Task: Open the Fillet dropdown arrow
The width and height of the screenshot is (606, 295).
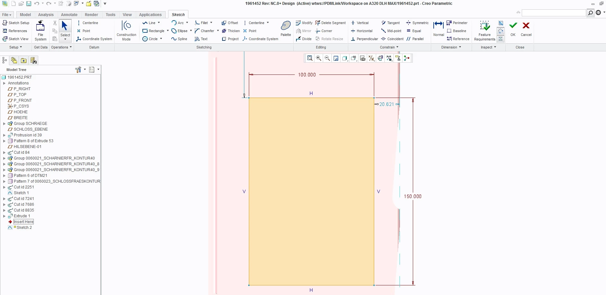Action: tap(211, 23)
